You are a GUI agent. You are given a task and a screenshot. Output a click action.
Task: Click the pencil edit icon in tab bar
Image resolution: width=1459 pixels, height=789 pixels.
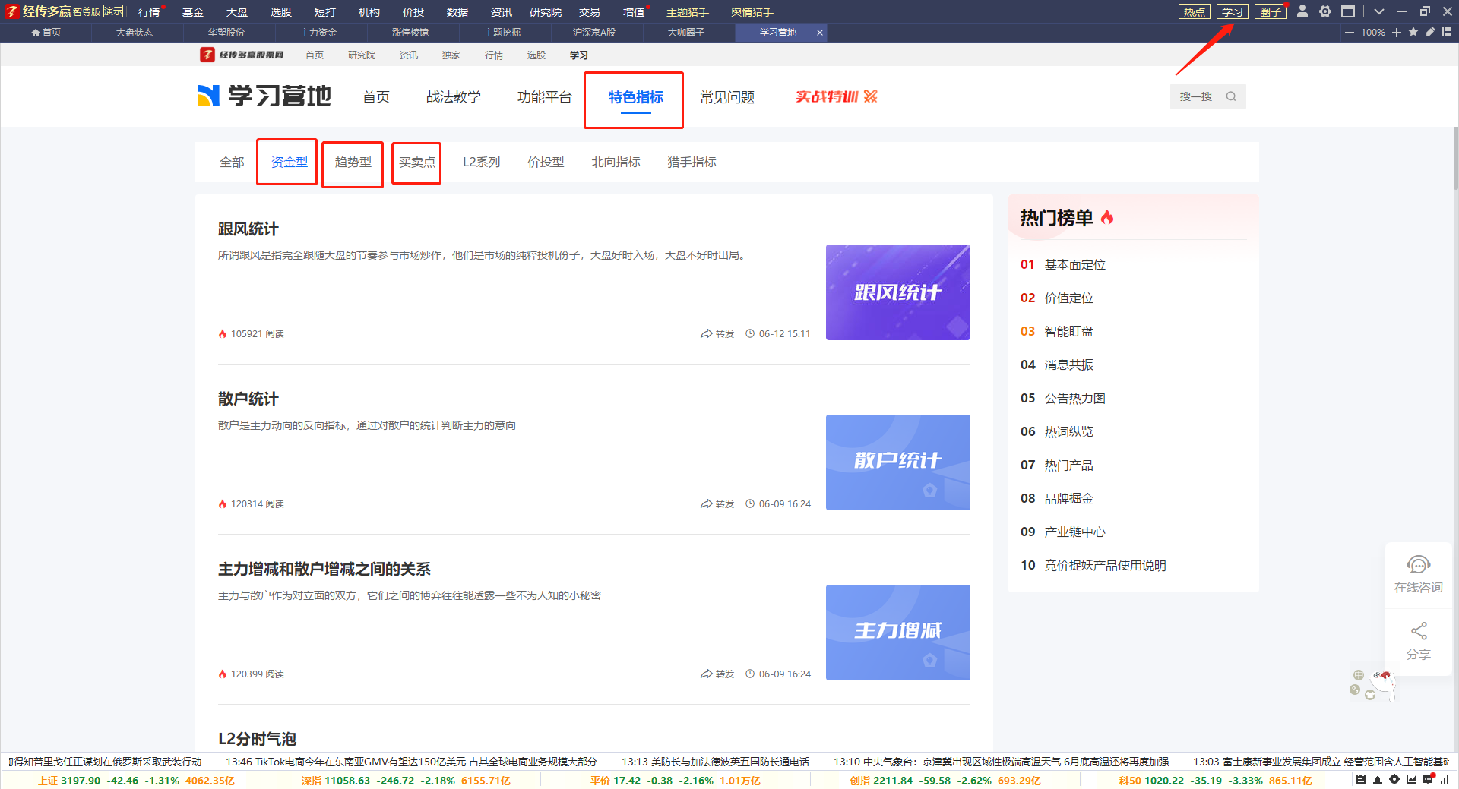tap(1430, 32)
